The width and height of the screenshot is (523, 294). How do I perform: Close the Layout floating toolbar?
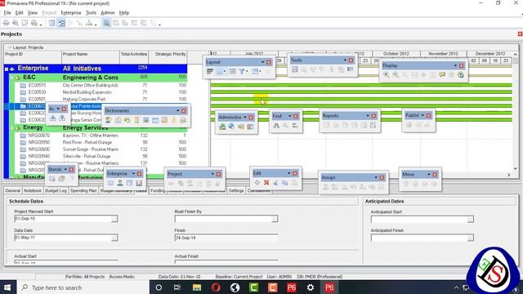[269, 62]
